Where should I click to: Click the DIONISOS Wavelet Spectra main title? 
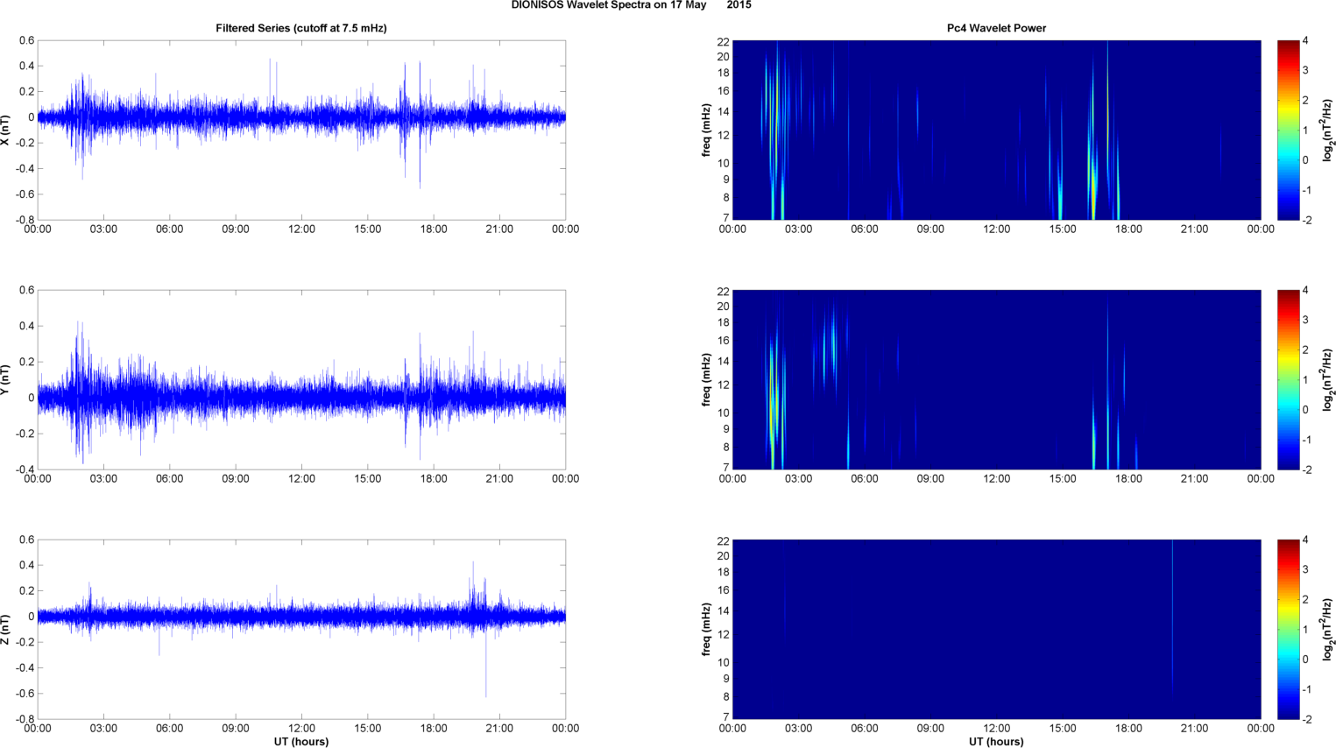pos(631,5)
